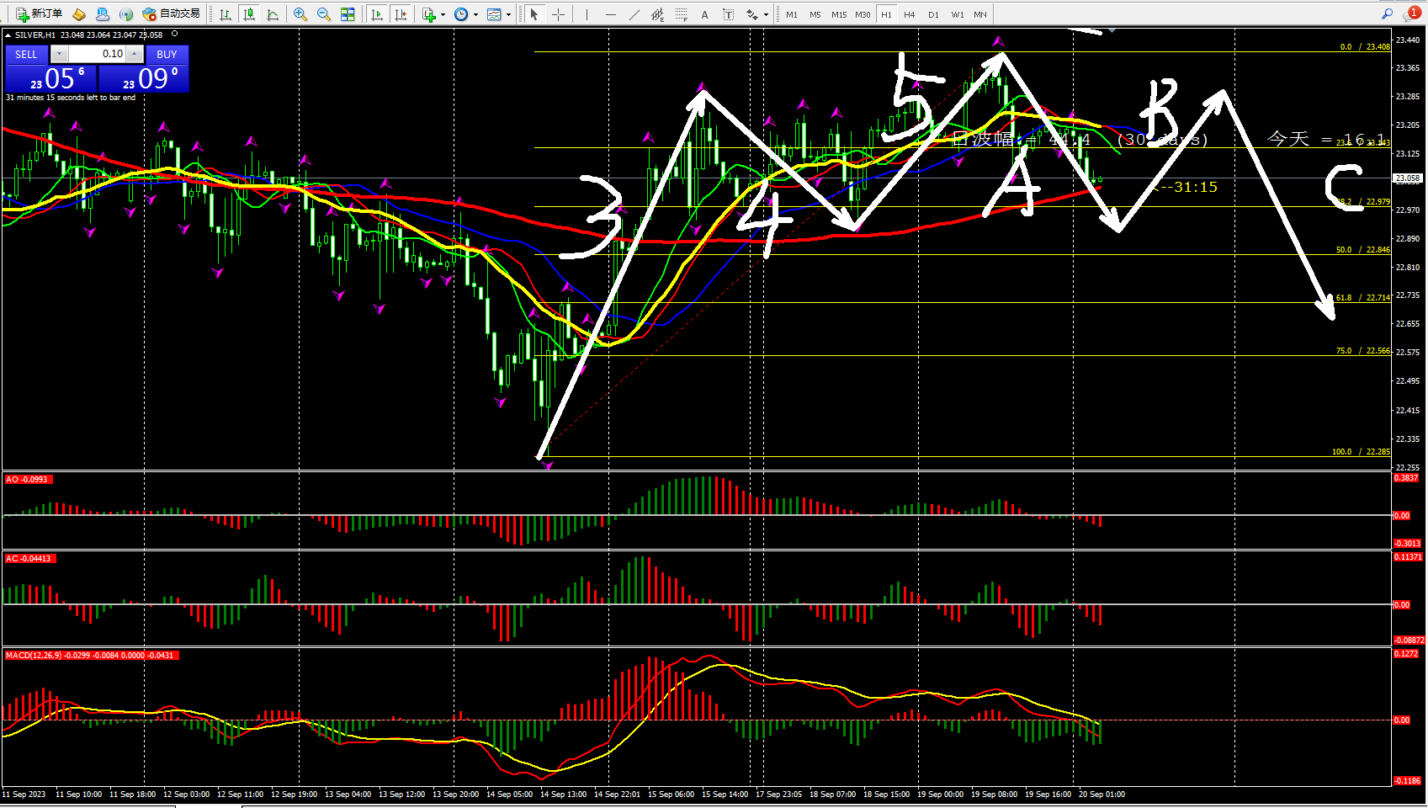The width and height of the screenshot is (1428, 808).
Task: Open the indicators list icon
Action: [429, 14]
